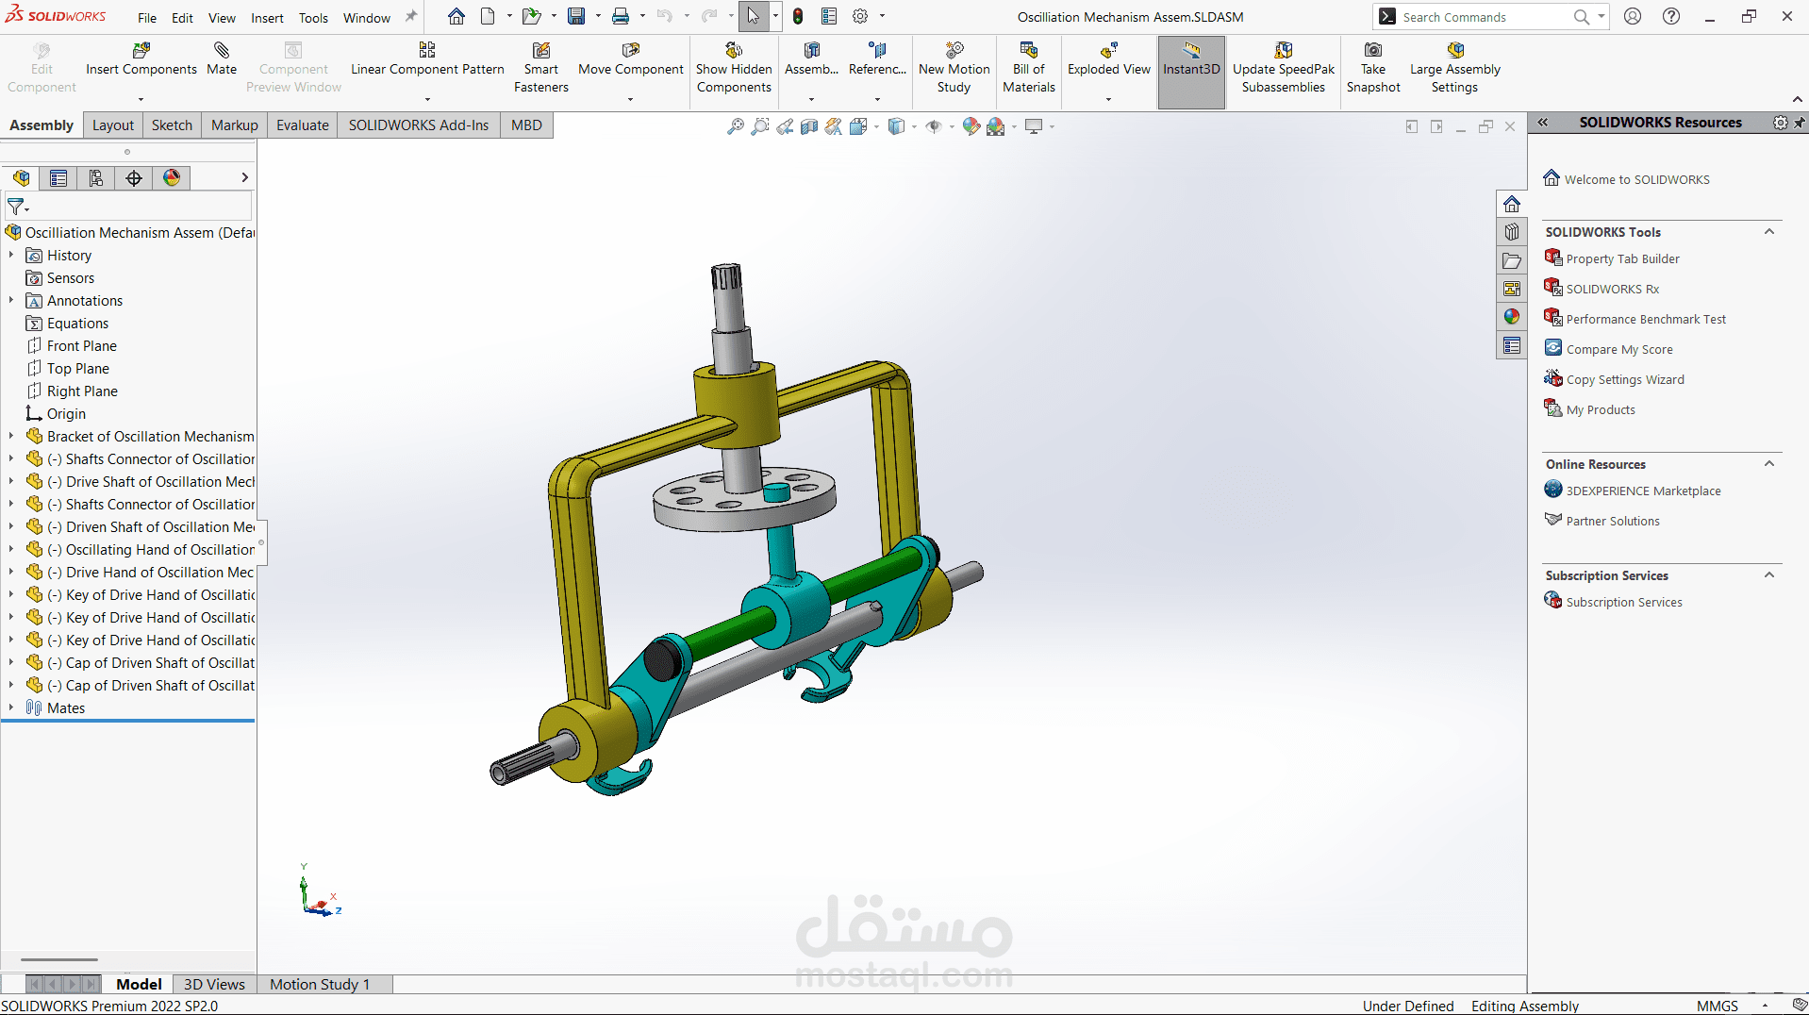This screenshot has height=1015, width=1809.
Task: Click the Section View icon
Action: [x=809, y=126]
